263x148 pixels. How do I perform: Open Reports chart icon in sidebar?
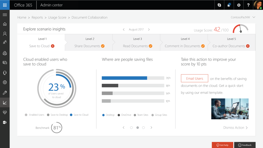click(5, 103)
